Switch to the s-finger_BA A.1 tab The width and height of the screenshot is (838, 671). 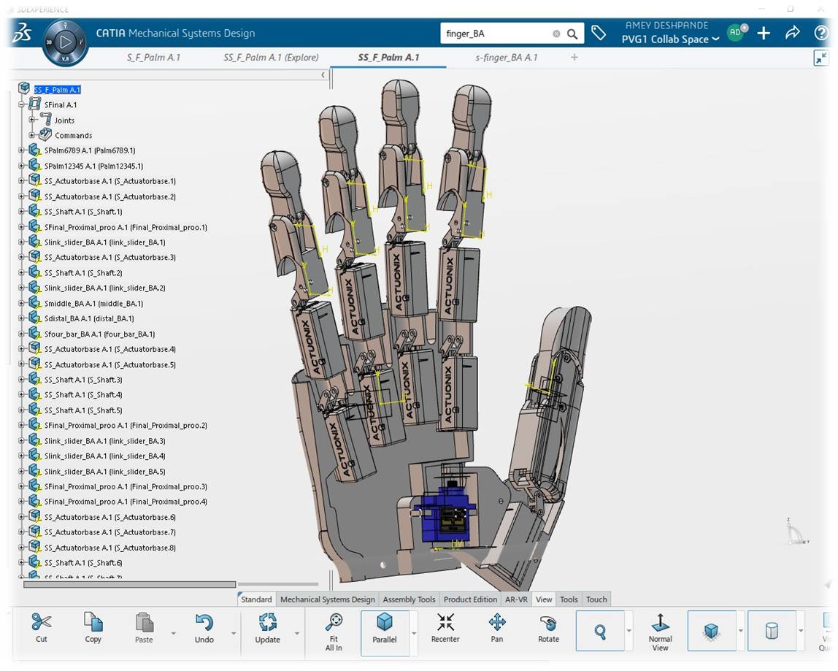tap(506, 57)
